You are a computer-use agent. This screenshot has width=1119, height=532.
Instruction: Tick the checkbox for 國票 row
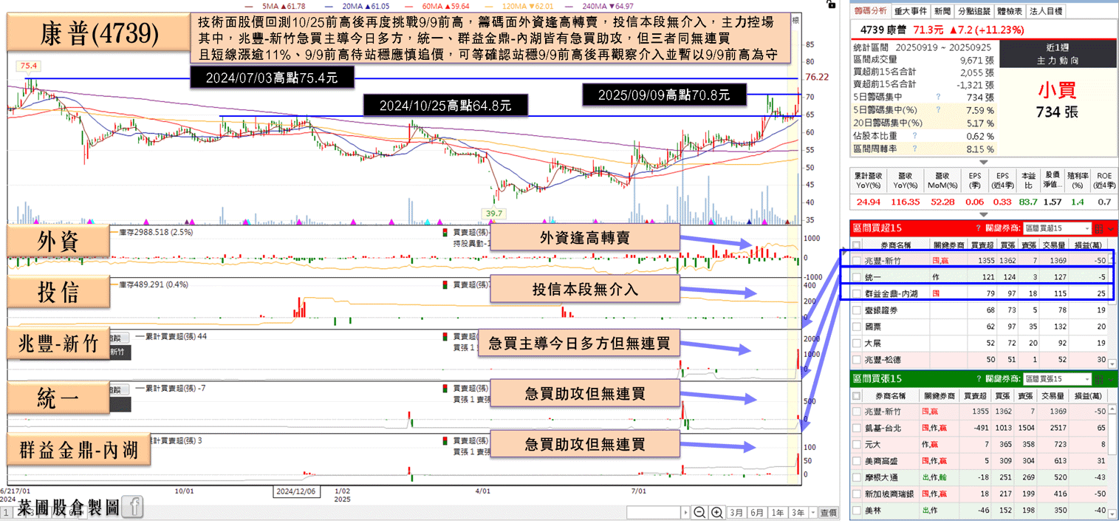pyautogui.click(x=857, y=326)
